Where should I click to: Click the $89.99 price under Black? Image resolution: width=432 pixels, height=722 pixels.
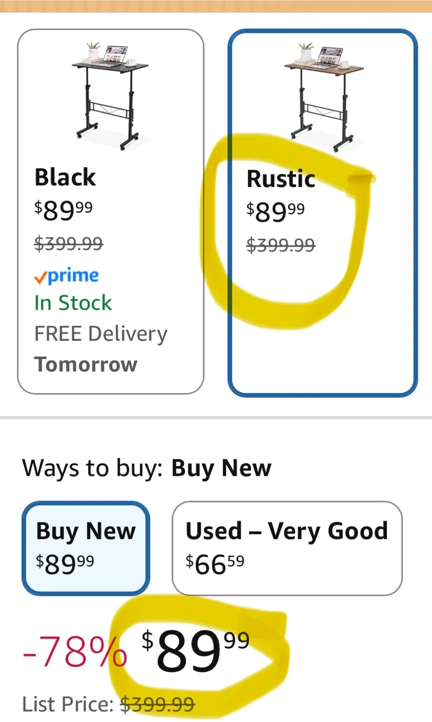63,210
